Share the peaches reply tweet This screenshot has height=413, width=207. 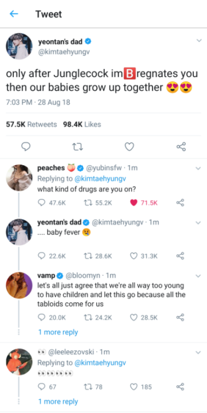(x=180, y=203)
